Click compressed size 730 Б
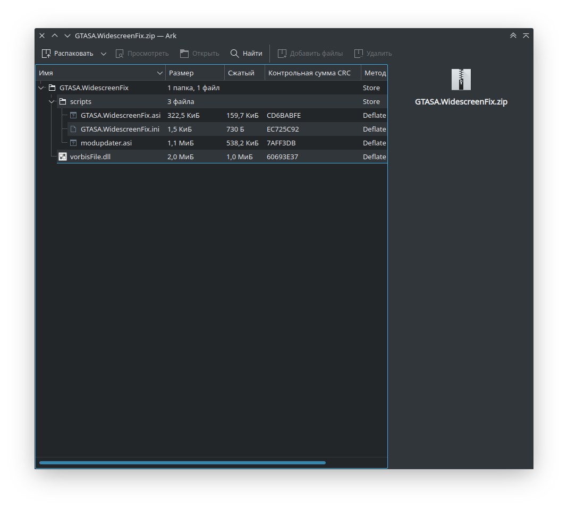The width and height of the screenshot is (568, 510). (x=235, y=129)
